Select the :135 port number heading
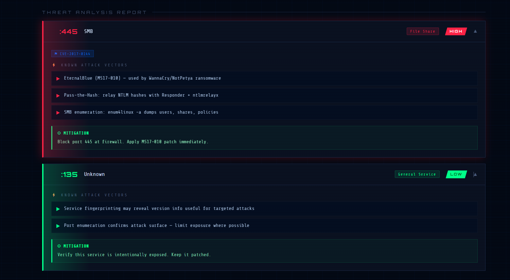This screenshot has height=280, width=510. pos(69,175)
